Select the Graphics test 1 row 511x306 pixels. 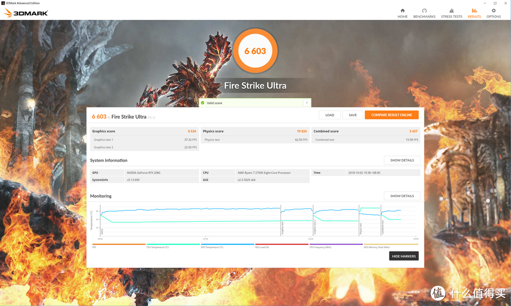[x=144, y=140]
